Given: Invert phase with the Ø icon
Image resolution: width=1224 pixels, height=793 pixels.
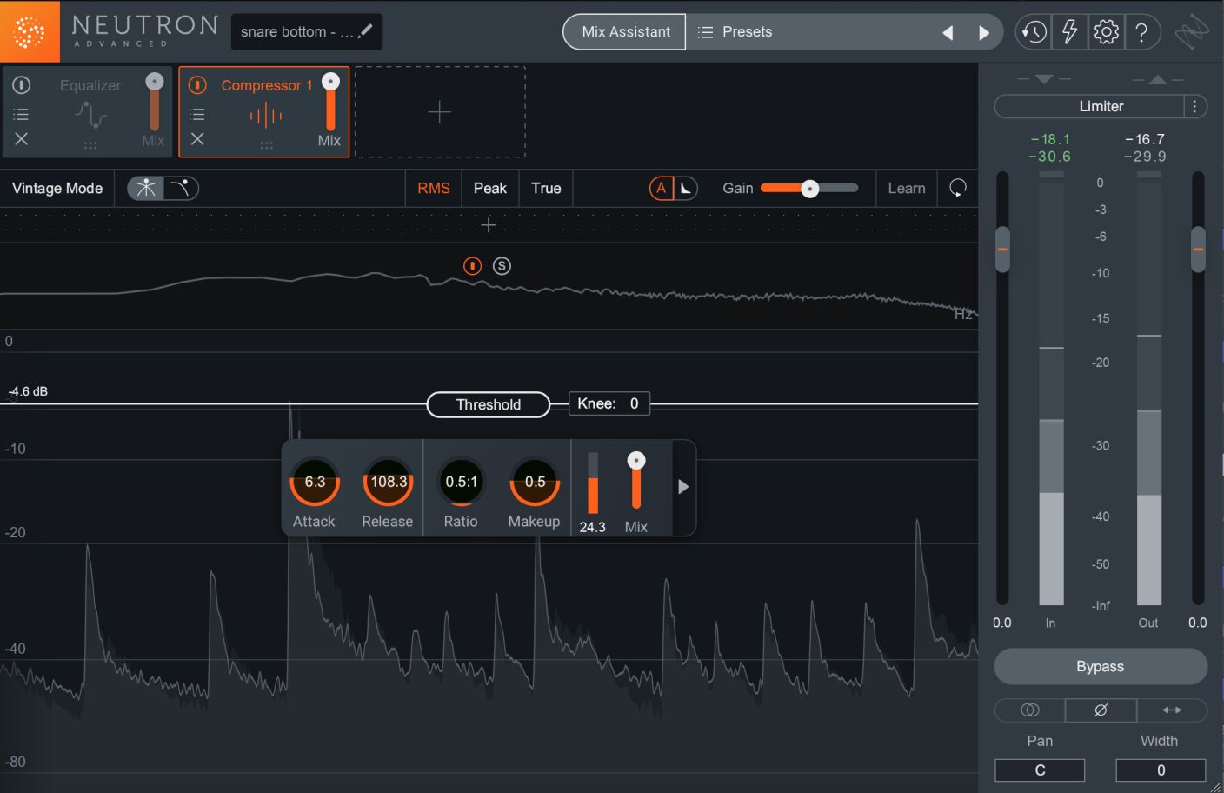Looking at the screenshot, I should click(x=1101, y=710).
